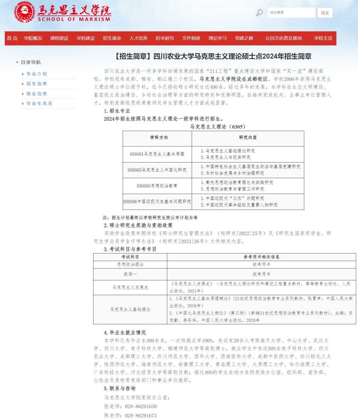The height and width of the screenshot is (419, 358).
Task: Select 招生就业 in the navigation bar
Action: point(112,38)
